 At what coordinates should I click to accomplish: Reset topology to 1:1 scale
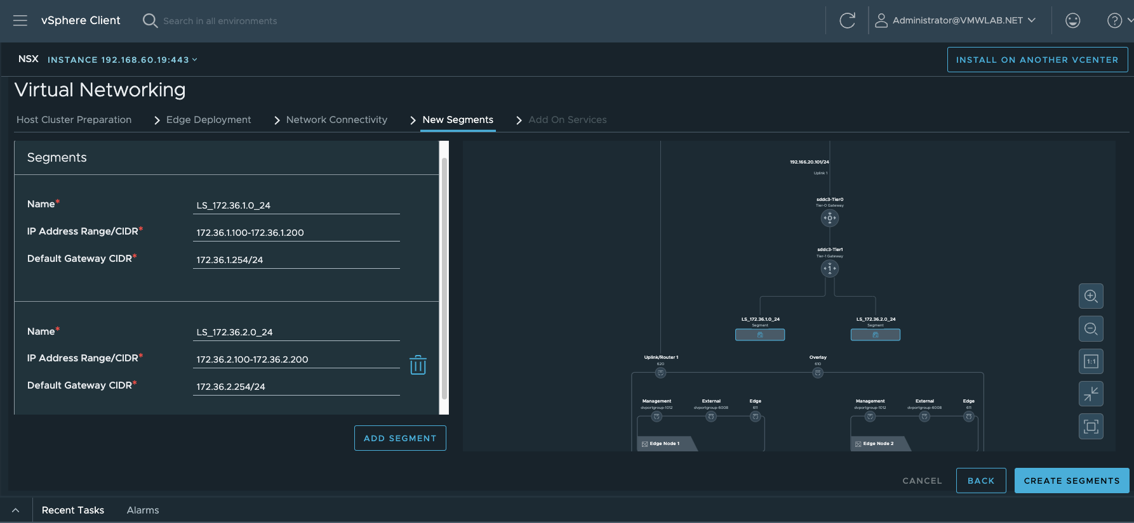tap(1091, 361)
